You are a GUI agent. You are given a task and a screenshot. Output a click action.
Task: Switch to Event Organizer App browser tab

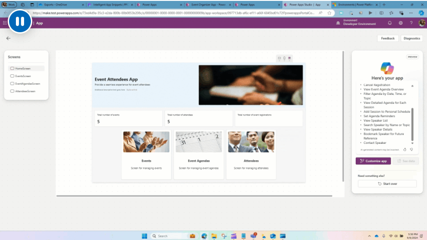point(209,5)
